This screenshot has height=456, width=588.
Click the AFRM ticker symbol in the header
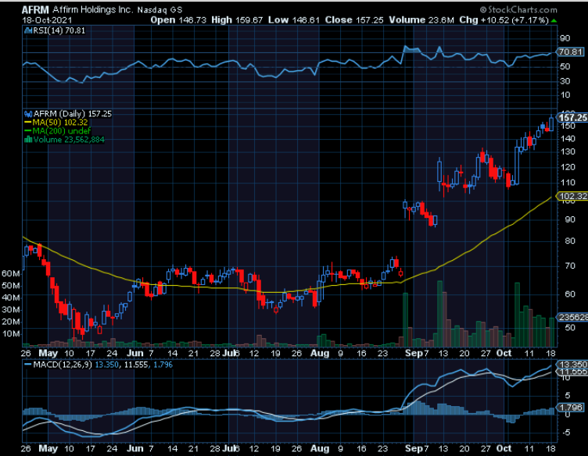pos(35,9)
